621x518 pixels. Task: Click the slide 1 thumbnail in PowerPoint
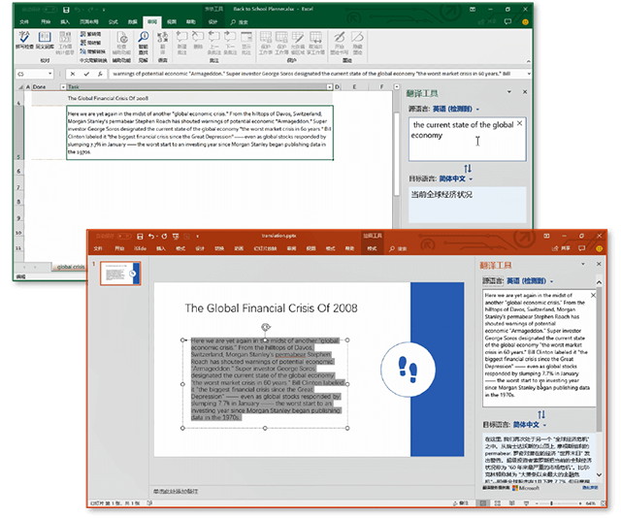pos(120,274)
